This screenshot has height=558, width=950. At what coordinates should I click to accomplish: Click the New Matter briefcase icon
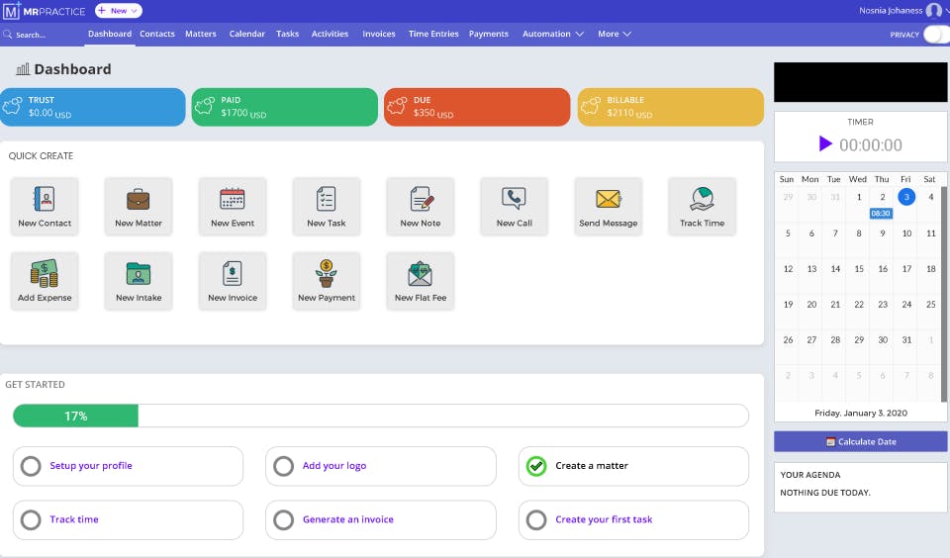click(x=139, y=206)
